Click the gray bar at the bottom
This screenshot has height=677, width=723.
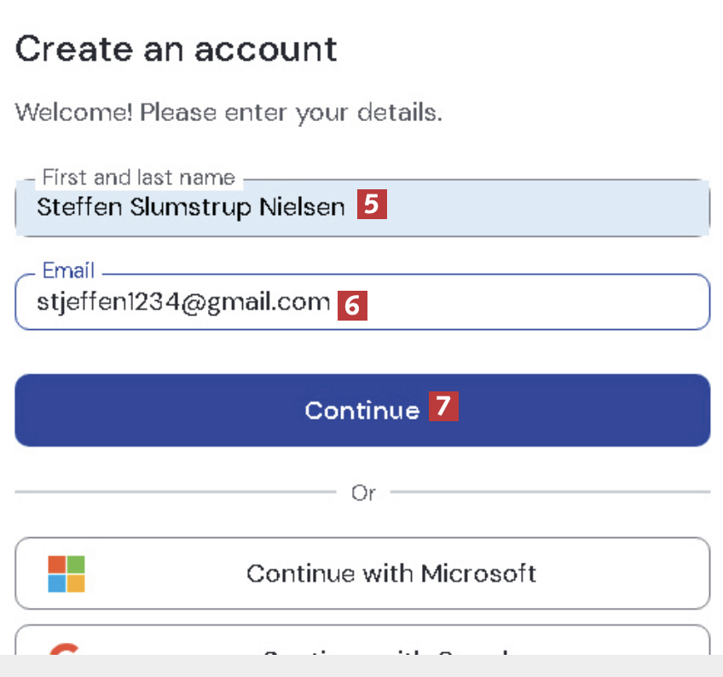(361, 666)
